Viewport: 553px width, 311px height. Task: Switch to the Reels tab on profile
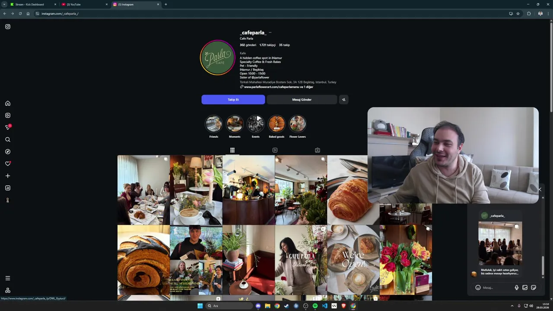[275, 150]
